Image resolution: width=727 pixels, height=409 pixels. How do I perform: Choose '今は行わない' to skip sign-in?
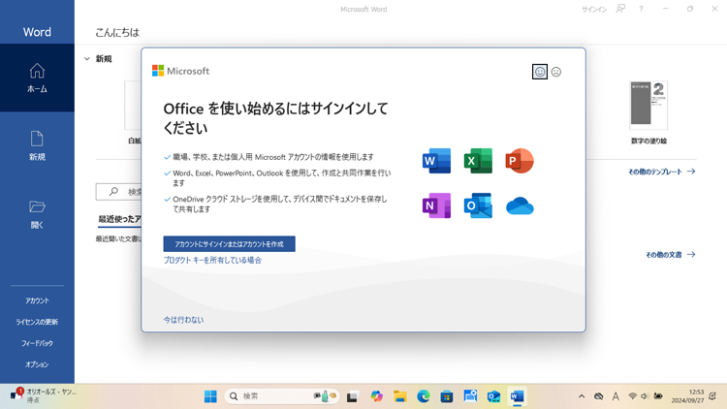click(x=183, y=320)
